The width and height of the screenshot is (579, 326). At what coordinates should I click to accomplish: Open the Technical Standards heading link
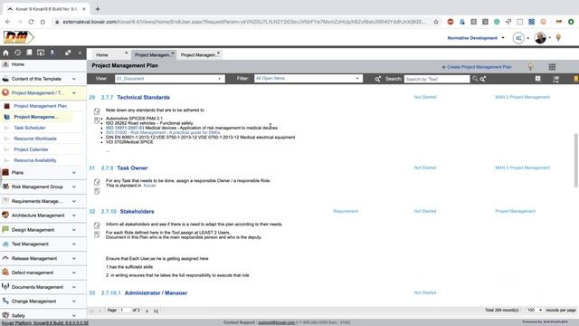(x=143, y=97)
